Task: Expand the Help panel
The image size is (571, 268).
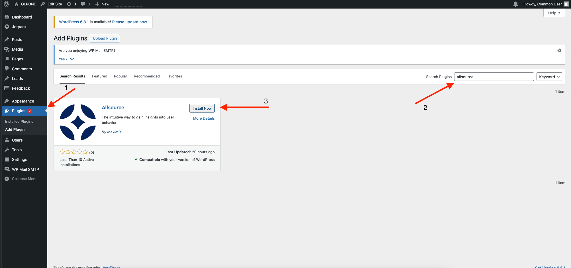Action: tap(554, 13)
